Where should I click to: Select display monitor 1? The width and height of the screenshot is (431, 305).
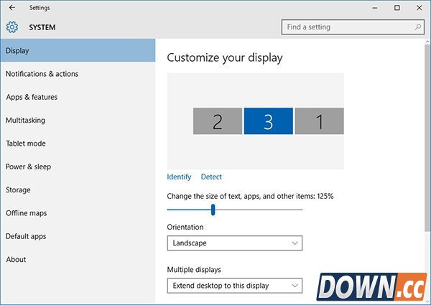point(319,121)
